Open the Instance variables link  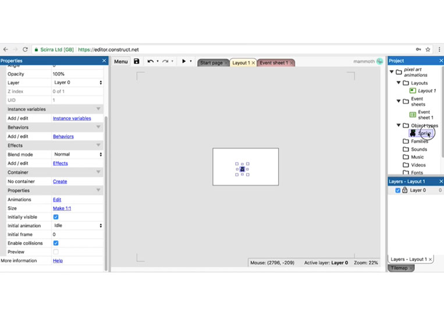tap(72, 118)
